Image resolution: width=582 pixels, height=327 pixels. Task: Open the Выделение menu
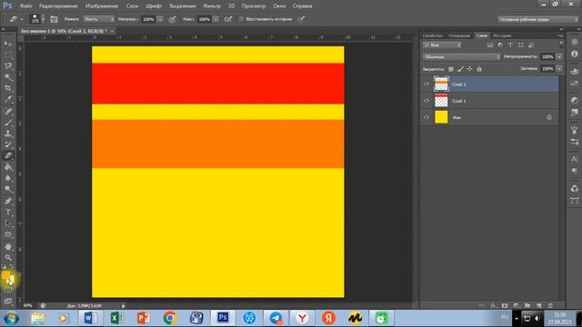click(x=183, y=6)
